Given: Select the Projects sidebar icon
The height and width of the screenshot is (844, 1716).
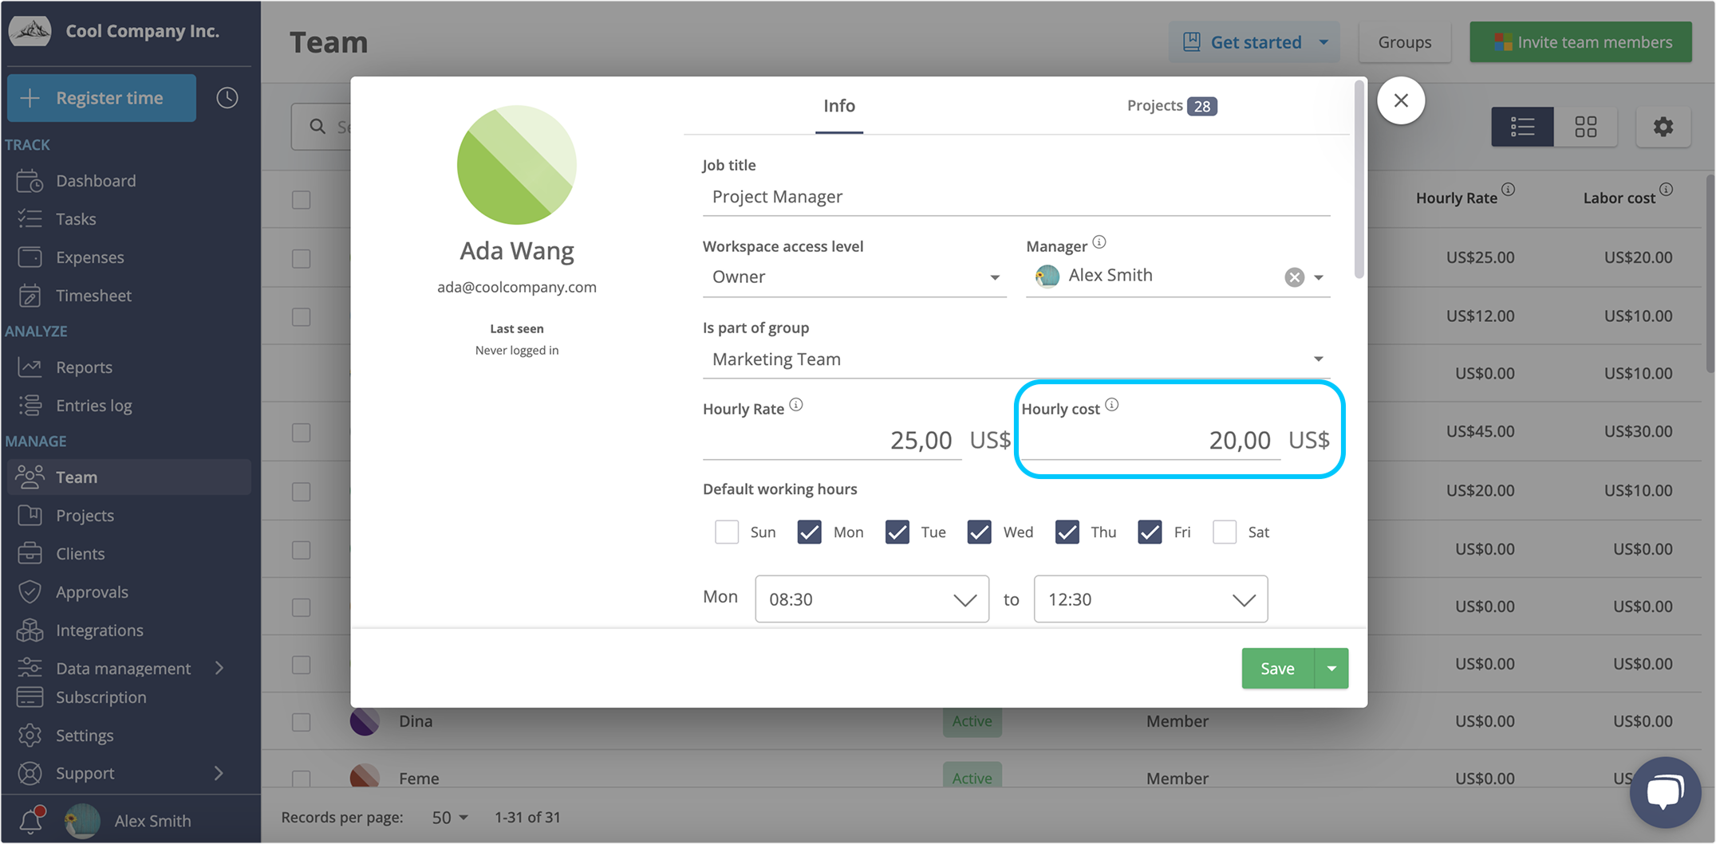Looking at the screenshot, I should pos(30,515).
